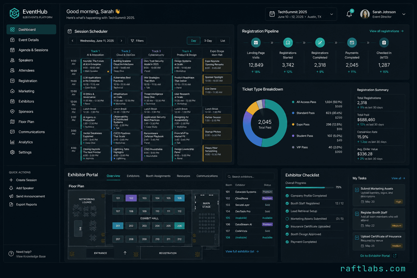
Task: Click the Submit Marketing Assets task icon
Action: (357, 190)
